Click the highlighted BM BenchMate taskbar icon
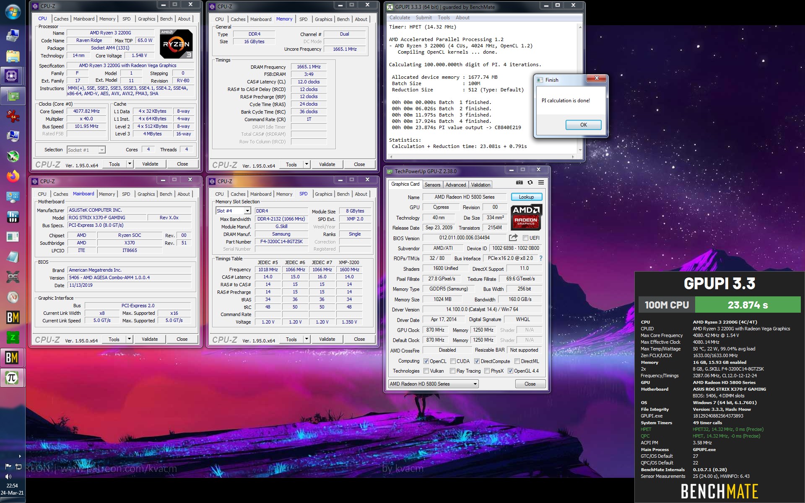Image resolution: width=805 pixels, height=503 pixels. [x=12, y=358]
